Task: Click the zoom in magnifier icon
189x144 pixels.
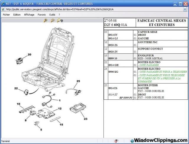Action: pyautogui.click(x=45, y=20)
